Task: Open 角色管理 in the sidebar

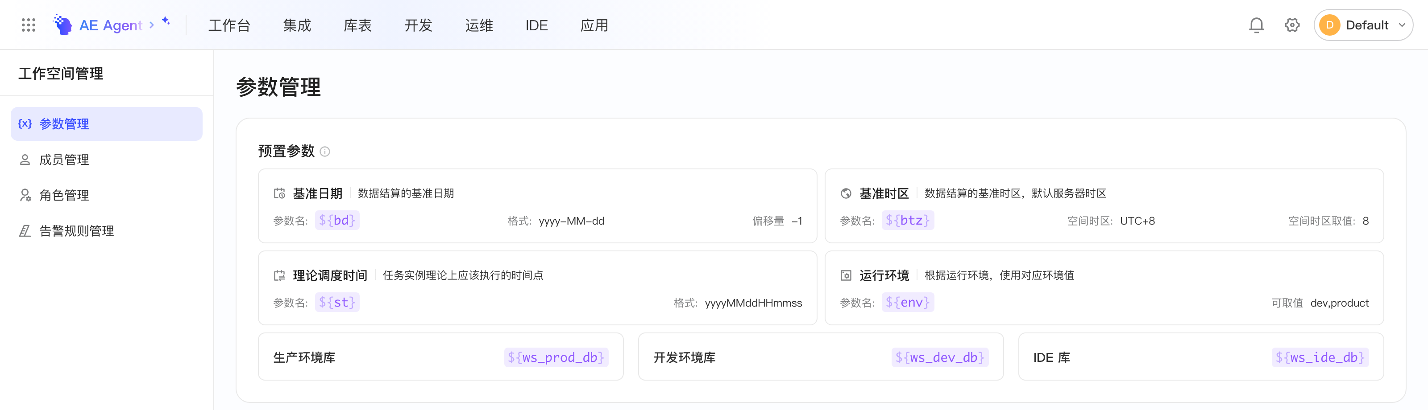Action: [107, 195]
